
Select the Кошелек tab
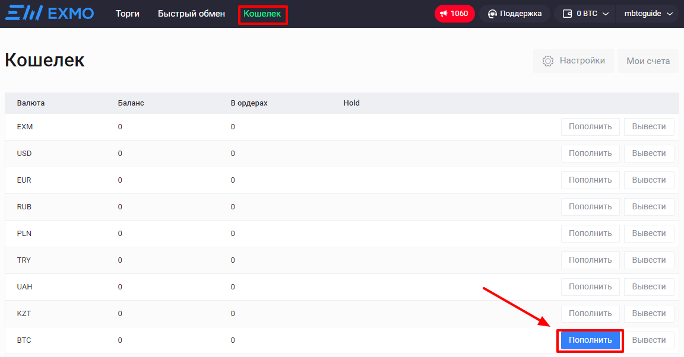[x=262, y=14]
